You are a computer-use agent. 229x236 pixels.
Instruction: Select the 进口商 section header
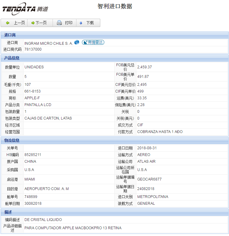point(10,35)
